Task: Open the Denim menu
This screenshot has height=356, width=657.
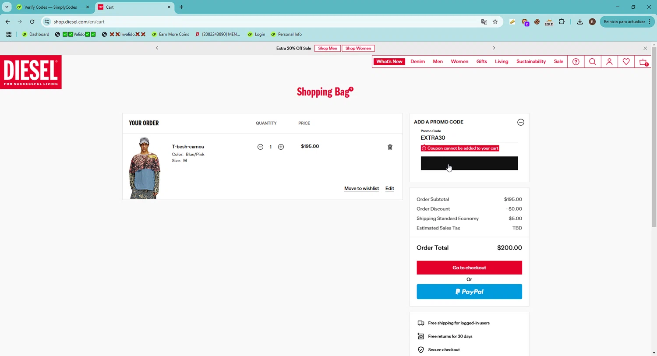Action: click(x=417, y=62)
